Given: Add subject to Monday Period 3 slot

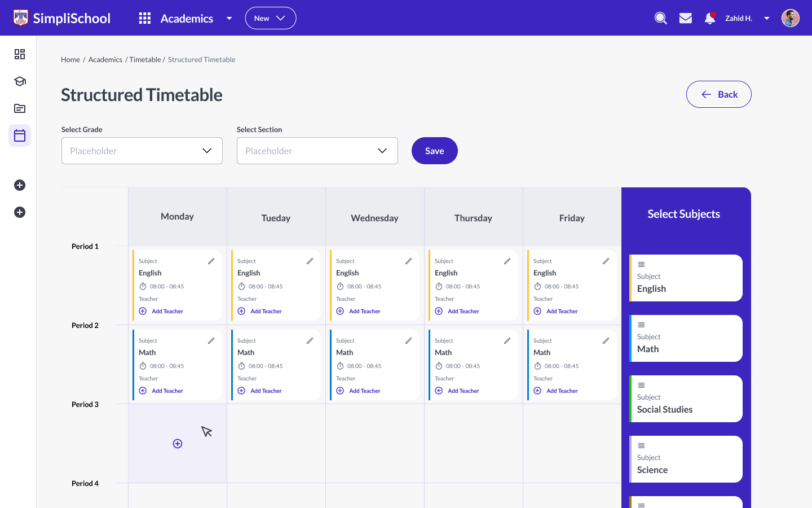Looking at the screenshot, I should point(178,444).
